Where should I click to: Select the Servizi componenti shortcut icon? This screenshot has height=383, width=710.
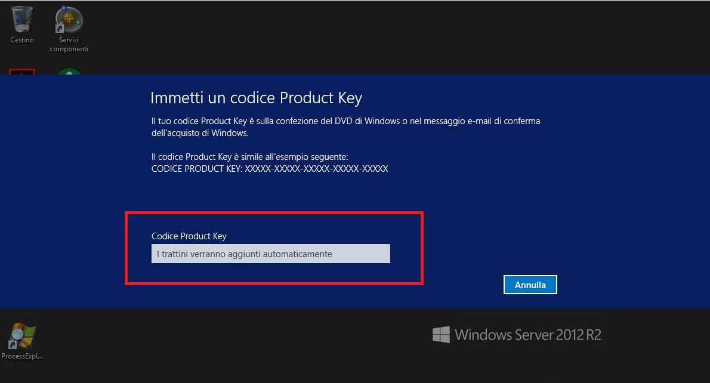69,20
